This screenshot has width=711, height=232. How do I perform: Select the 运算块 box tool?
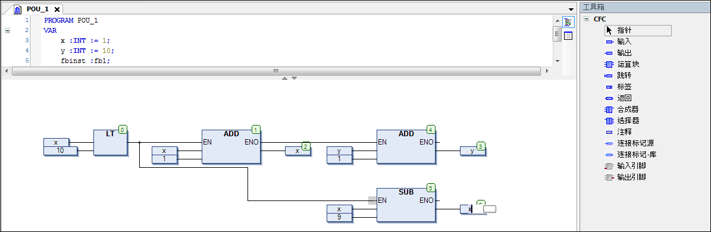[x=628, y=64]
